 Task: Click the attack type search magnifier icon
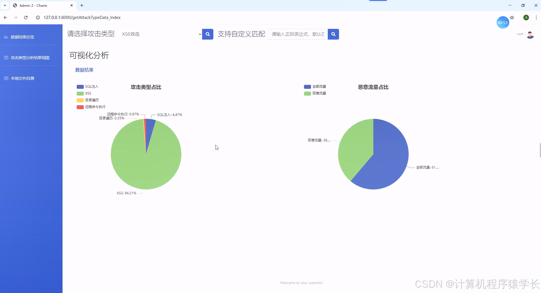tap(208, 34)
